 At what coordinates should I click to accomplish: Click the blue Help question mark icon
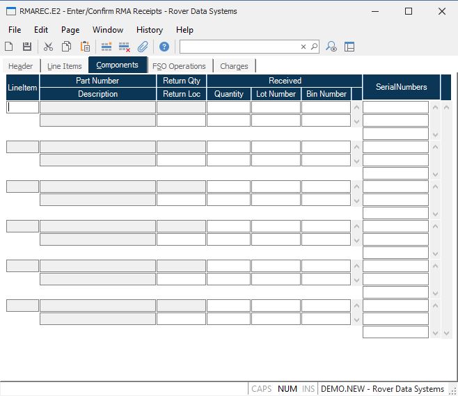164,47
